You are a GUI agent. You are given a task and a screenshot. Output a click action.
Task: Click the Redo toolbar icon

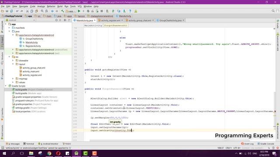22,11
